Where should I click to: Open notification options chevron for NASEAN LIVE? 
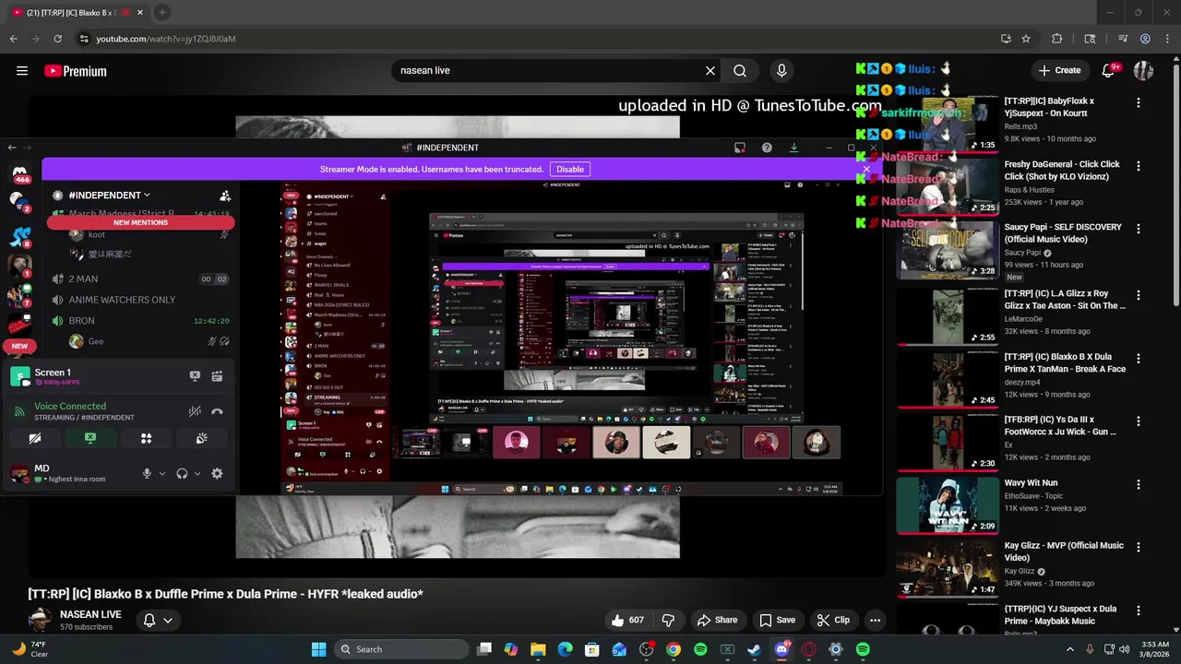168,621
